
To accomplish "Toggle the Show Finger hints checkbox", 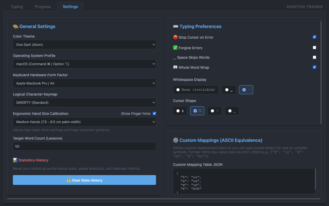I will point(154,114).
